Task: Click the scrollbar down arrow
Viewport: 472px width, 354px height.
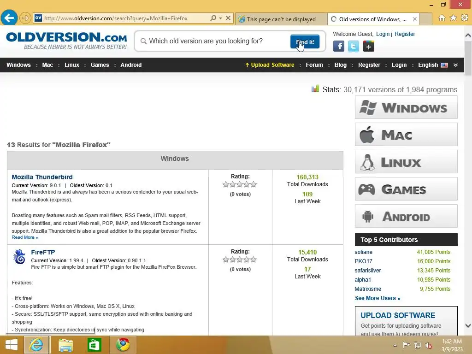Action: coord(468,326)
